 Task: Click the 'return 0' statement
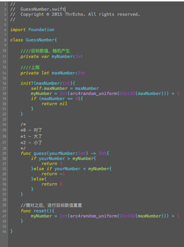coord(52,184)
